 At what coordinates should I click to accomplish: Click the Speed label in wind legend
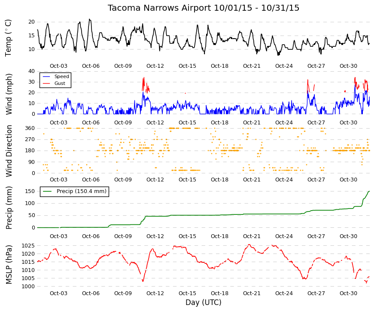[x=61, y=76]
